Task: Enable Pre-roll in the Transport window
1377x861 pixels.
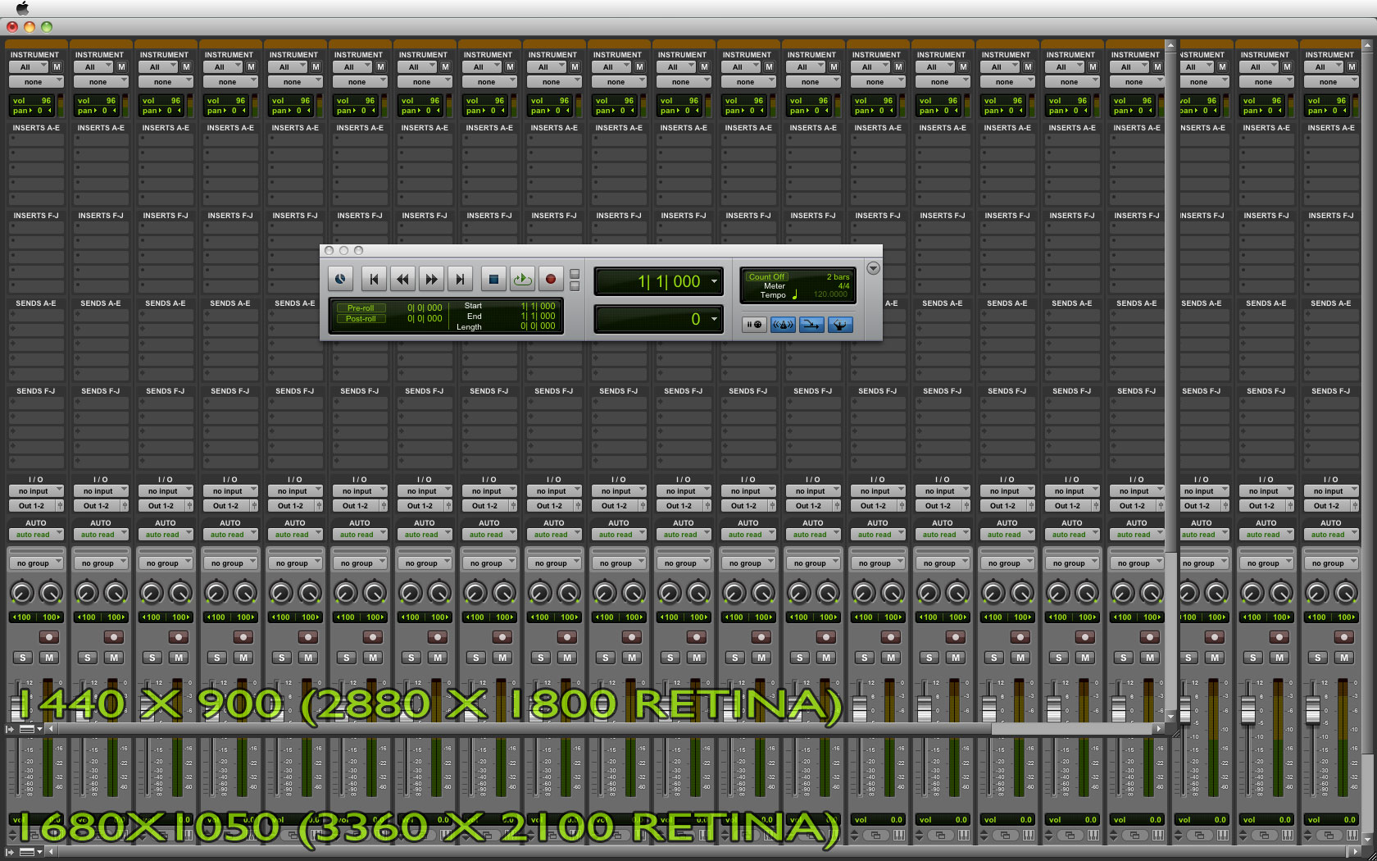Action: click(x=361, y=308)
